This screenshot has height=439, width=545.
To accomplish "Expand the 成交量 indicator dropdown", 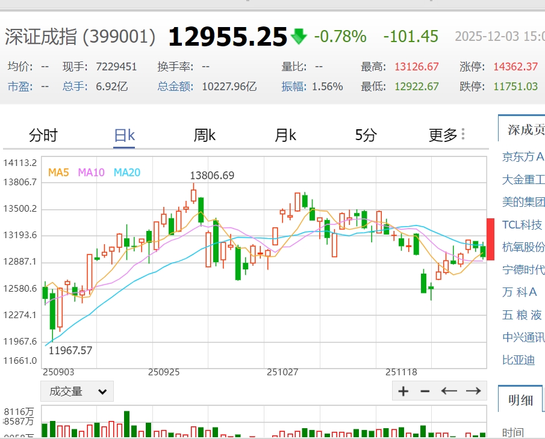I will (x=77, y=391).
